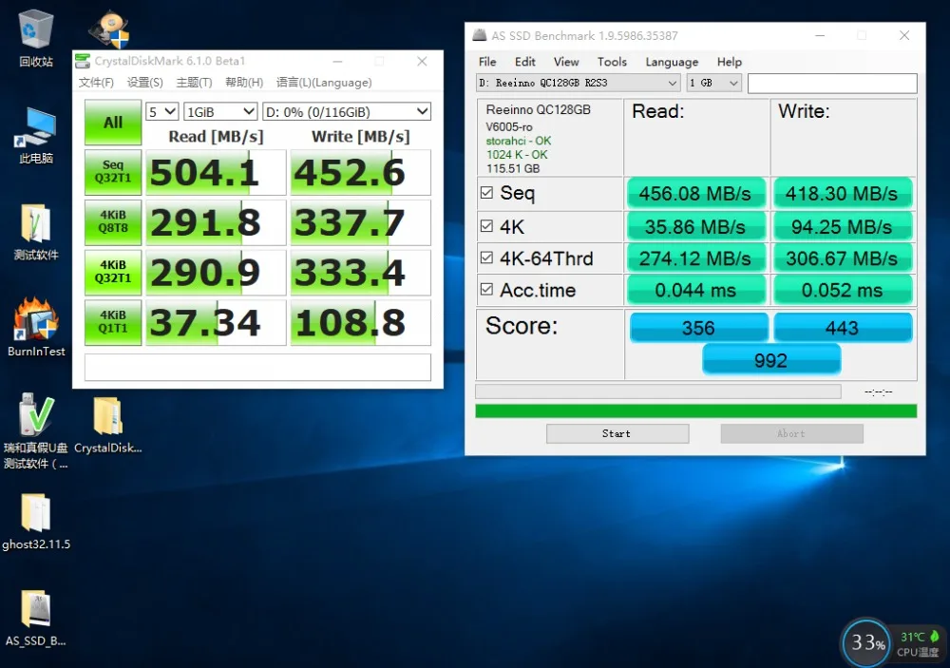The height and width of the screenshot is (668, 950).
Task: Click the write score 443
Action: click(x=843, y=328)
